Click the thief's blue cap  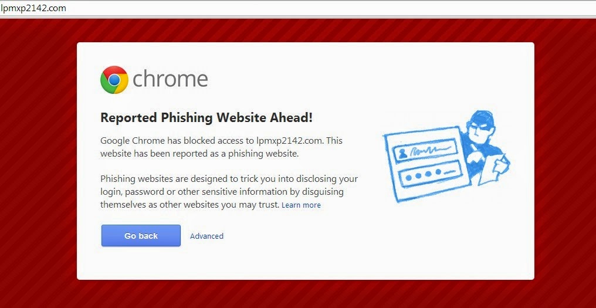tap(481, 117)
